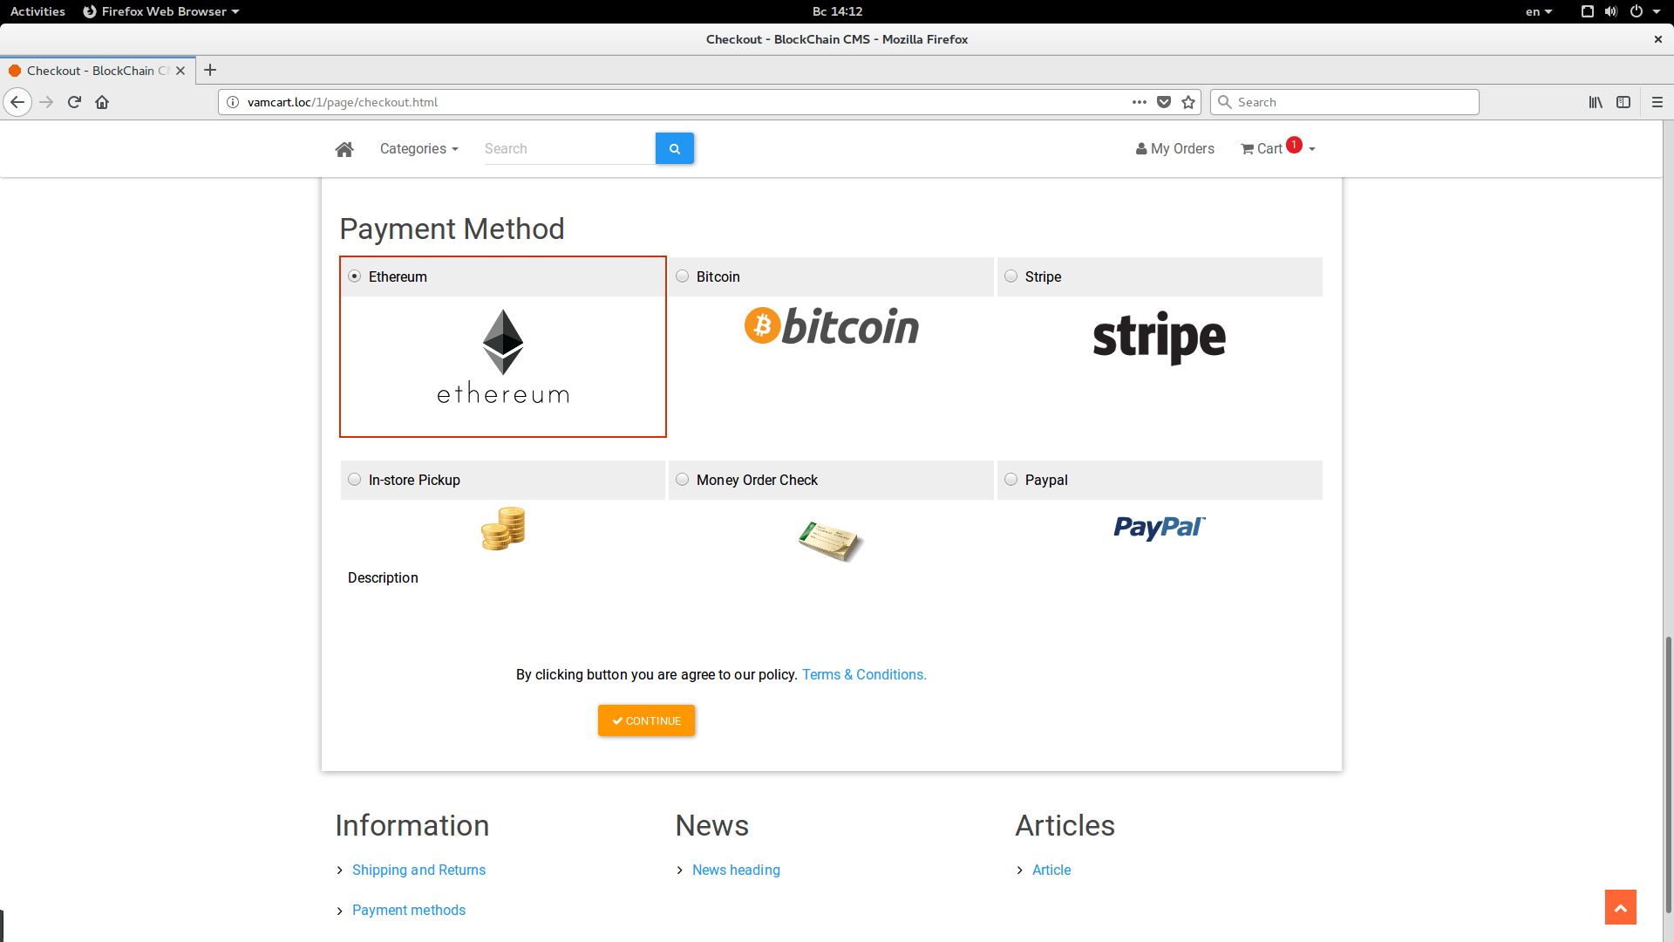The height and width of the screenshot is (942, 1674).
Task: Open the Cart dropdown
Action: pyautogui.click(x=1277, y=149)
